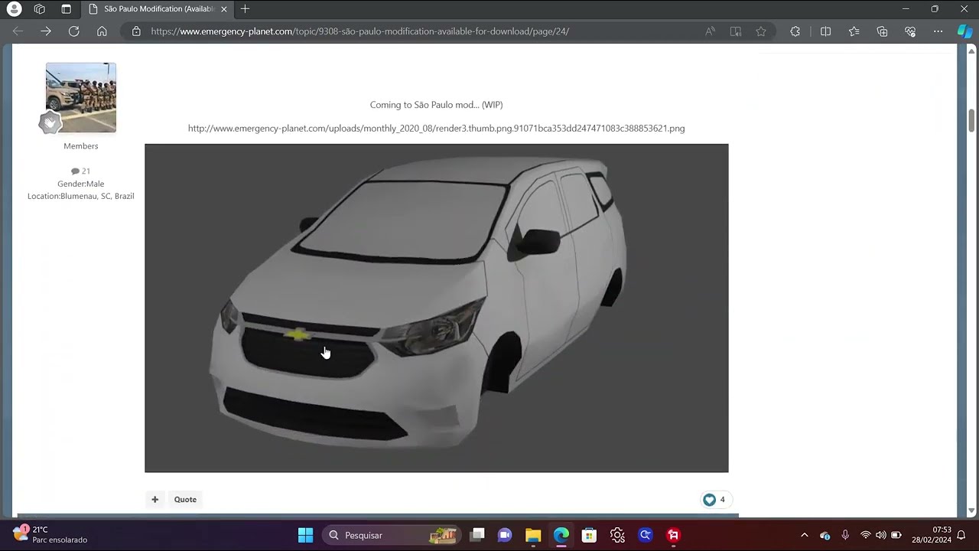Open the browser Extensions menu
Image resolution: width=979 pixels, height=551 pixels.
[x=795, y=31]
